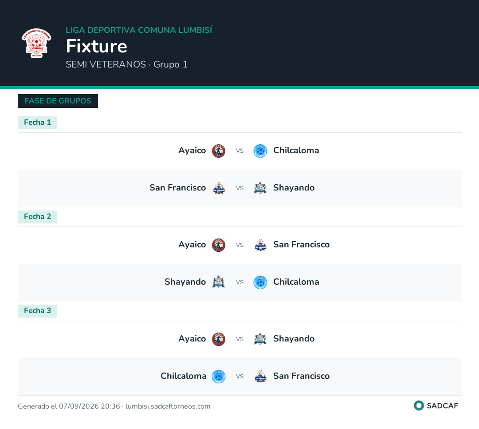Select the Fecha 3 header

(37, 311)
